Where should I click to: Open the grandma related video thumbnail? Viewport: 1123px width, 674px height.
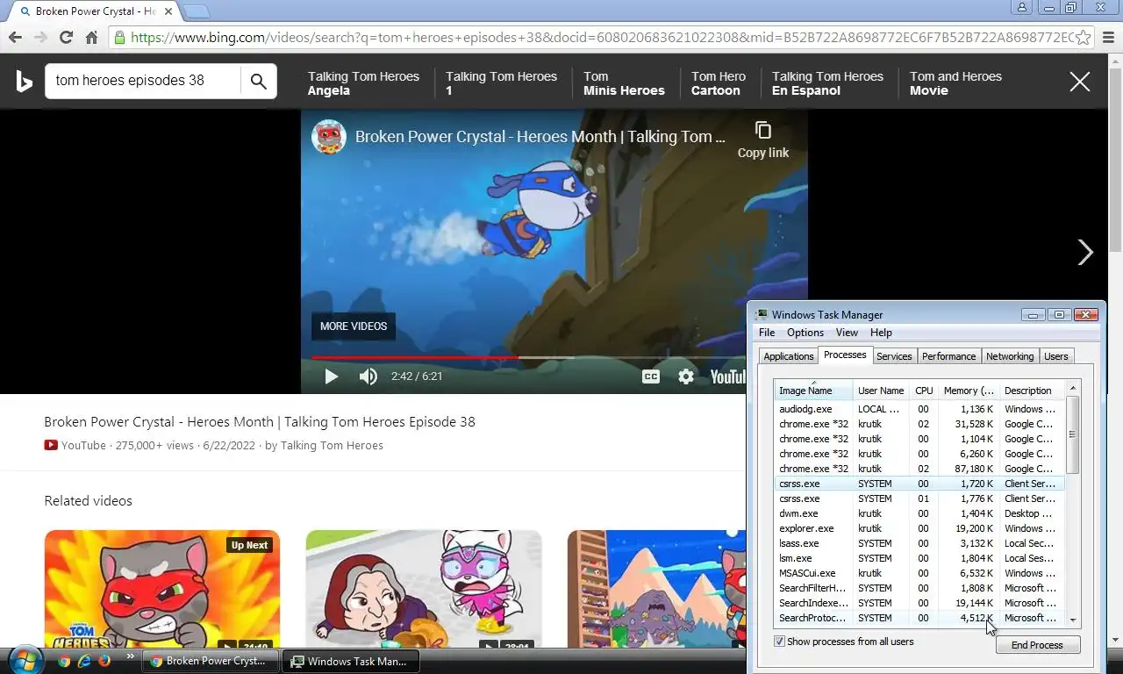(x=424, y=589)
